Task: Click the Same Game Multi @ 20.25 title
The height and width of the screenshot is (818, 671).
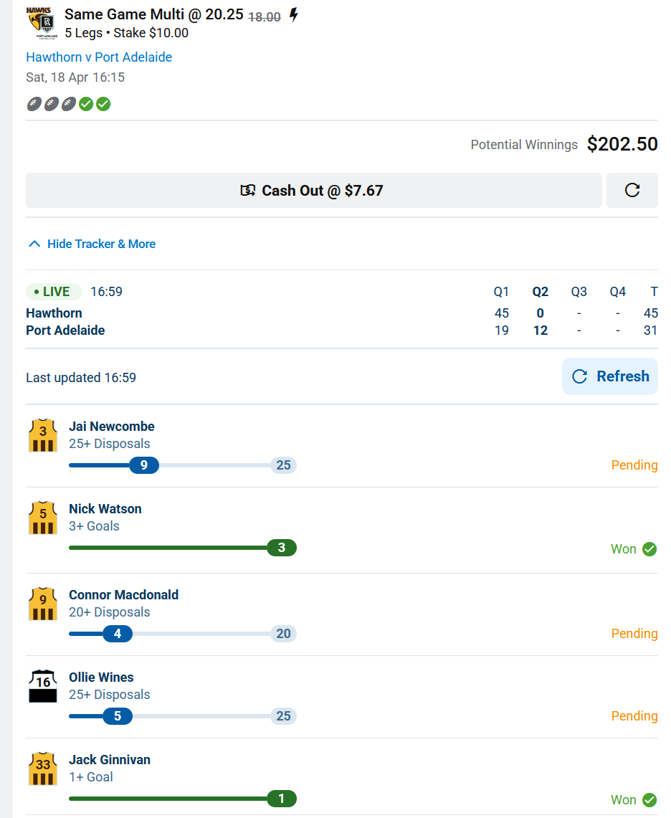Action: click(x=154, y=14)
